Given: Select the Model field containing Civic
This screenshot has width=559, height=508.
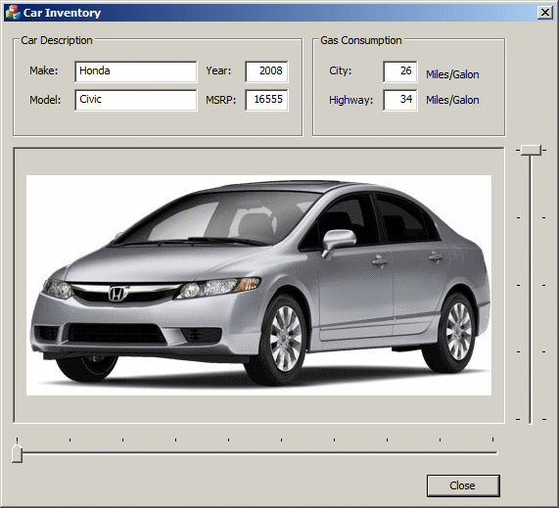Looking at the screenshot, I should click(x=136, y=100).
